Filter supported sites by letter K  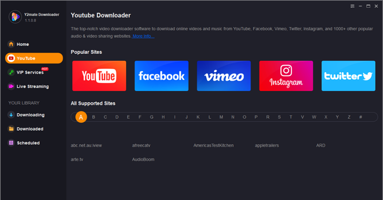click(x=198, y=117)
